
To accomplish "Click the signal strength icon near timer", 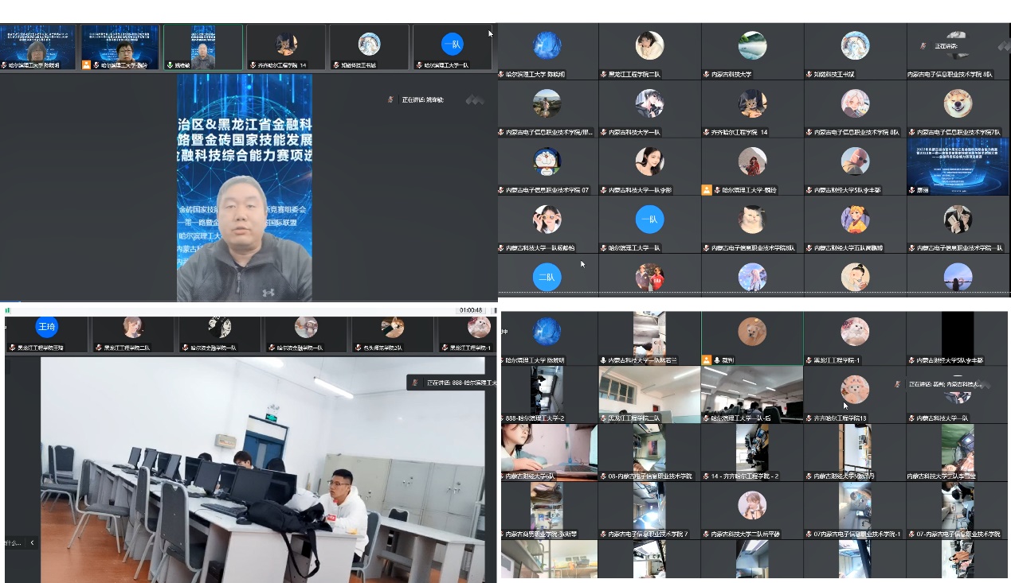I will [8, 310].
